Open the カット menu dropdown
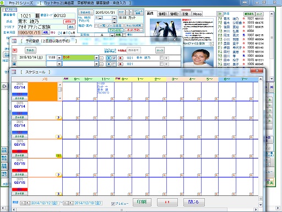 pyautogui.click(x=96, y=58)
